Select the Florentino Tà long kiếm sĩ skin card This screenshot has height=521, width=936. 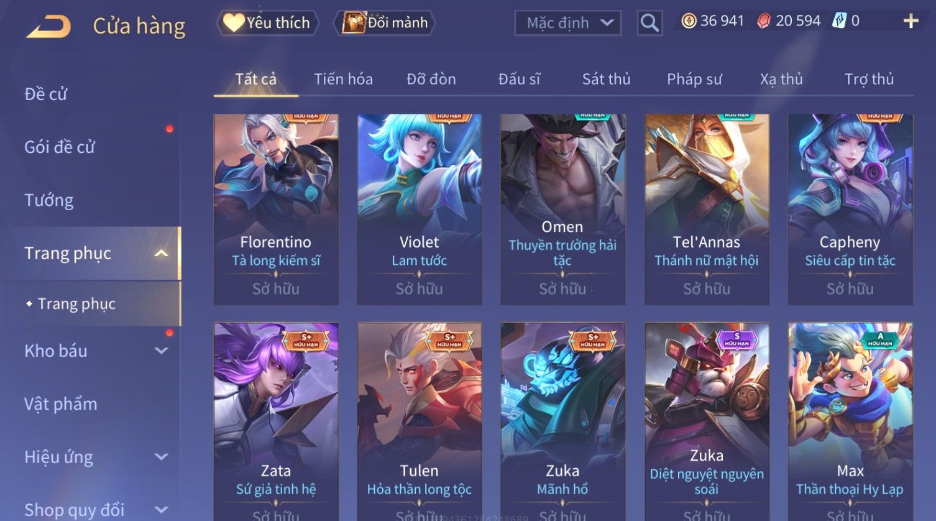pos(276,209)
